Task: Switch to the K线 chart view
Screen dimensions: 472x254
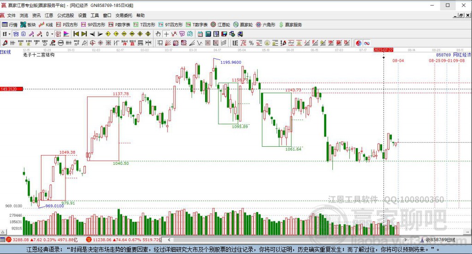Action: [46, 25]
